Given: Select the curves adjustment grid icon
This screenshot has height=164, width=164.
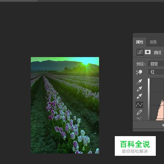Looking at the screenshot, I should tap(140, 52).
